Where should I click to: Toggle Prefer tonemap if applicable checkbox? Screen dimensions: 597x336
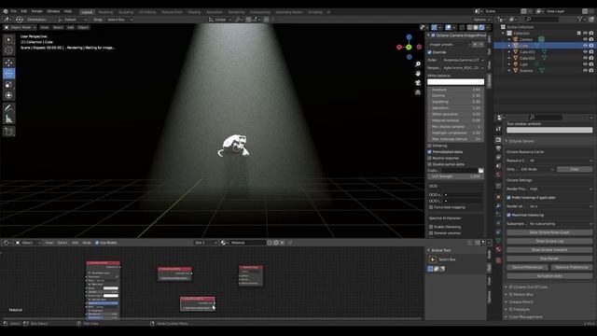[x=508, y=197]
